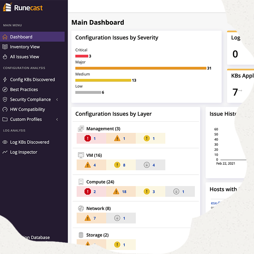Open Dashboard via the home icon
The height and width of the screenshot is (254, 254).
pos(5,37)
